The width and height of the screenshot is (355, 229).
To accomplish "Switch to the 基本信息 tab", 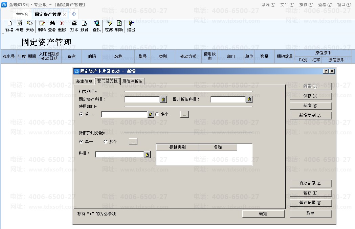I will click(x=84, y=82).
